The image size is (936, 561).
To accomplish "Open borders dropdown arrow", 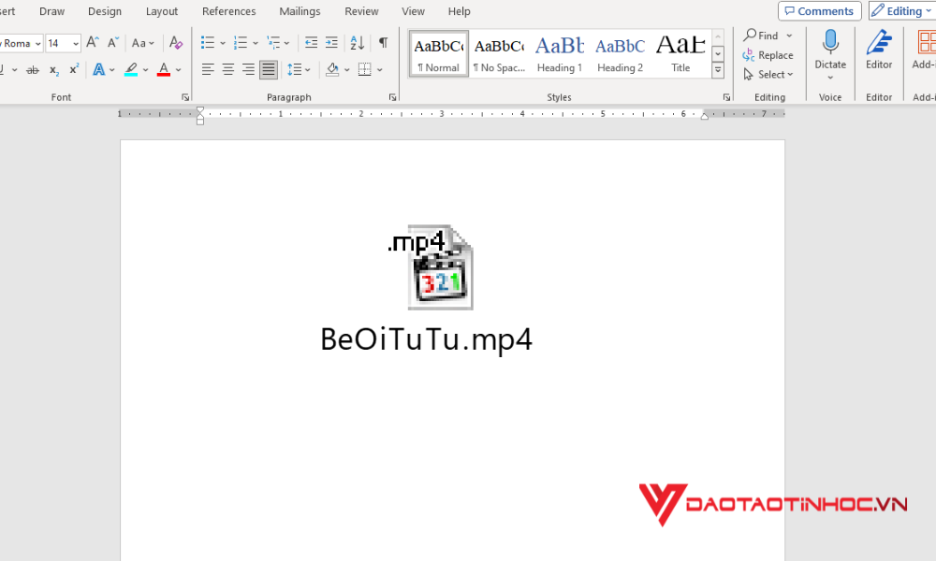I will (x=380, y=70).
